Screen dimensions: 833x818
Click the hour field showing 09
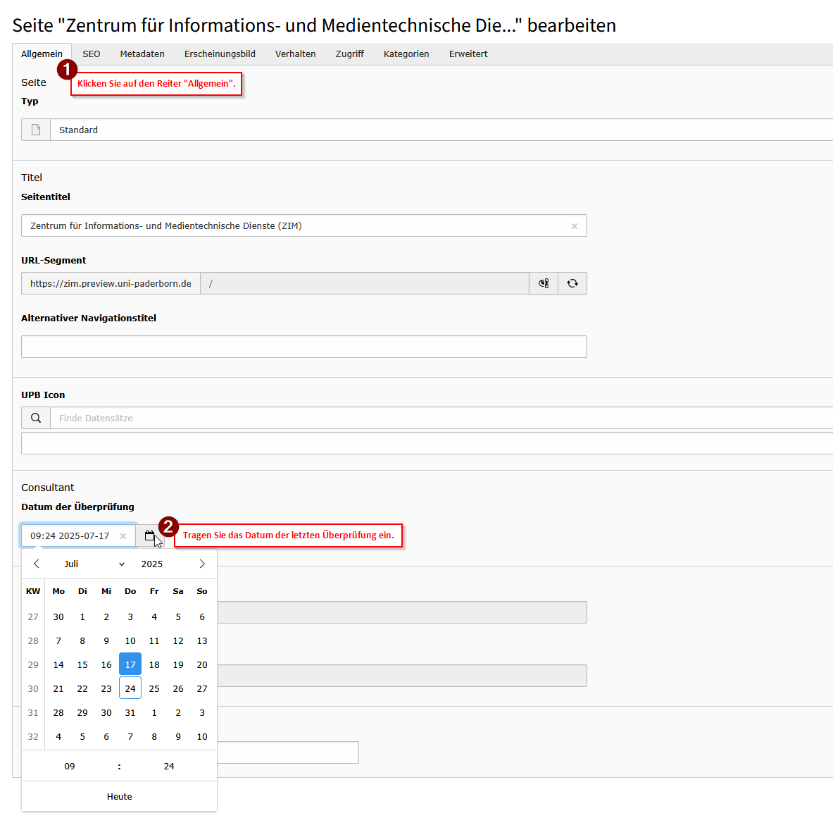click(70, 766)
